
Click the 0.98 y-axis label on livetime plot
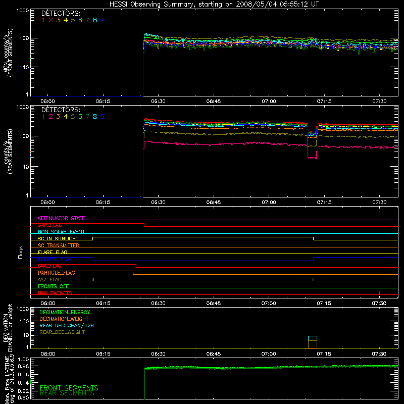click(x=23, y=366)
